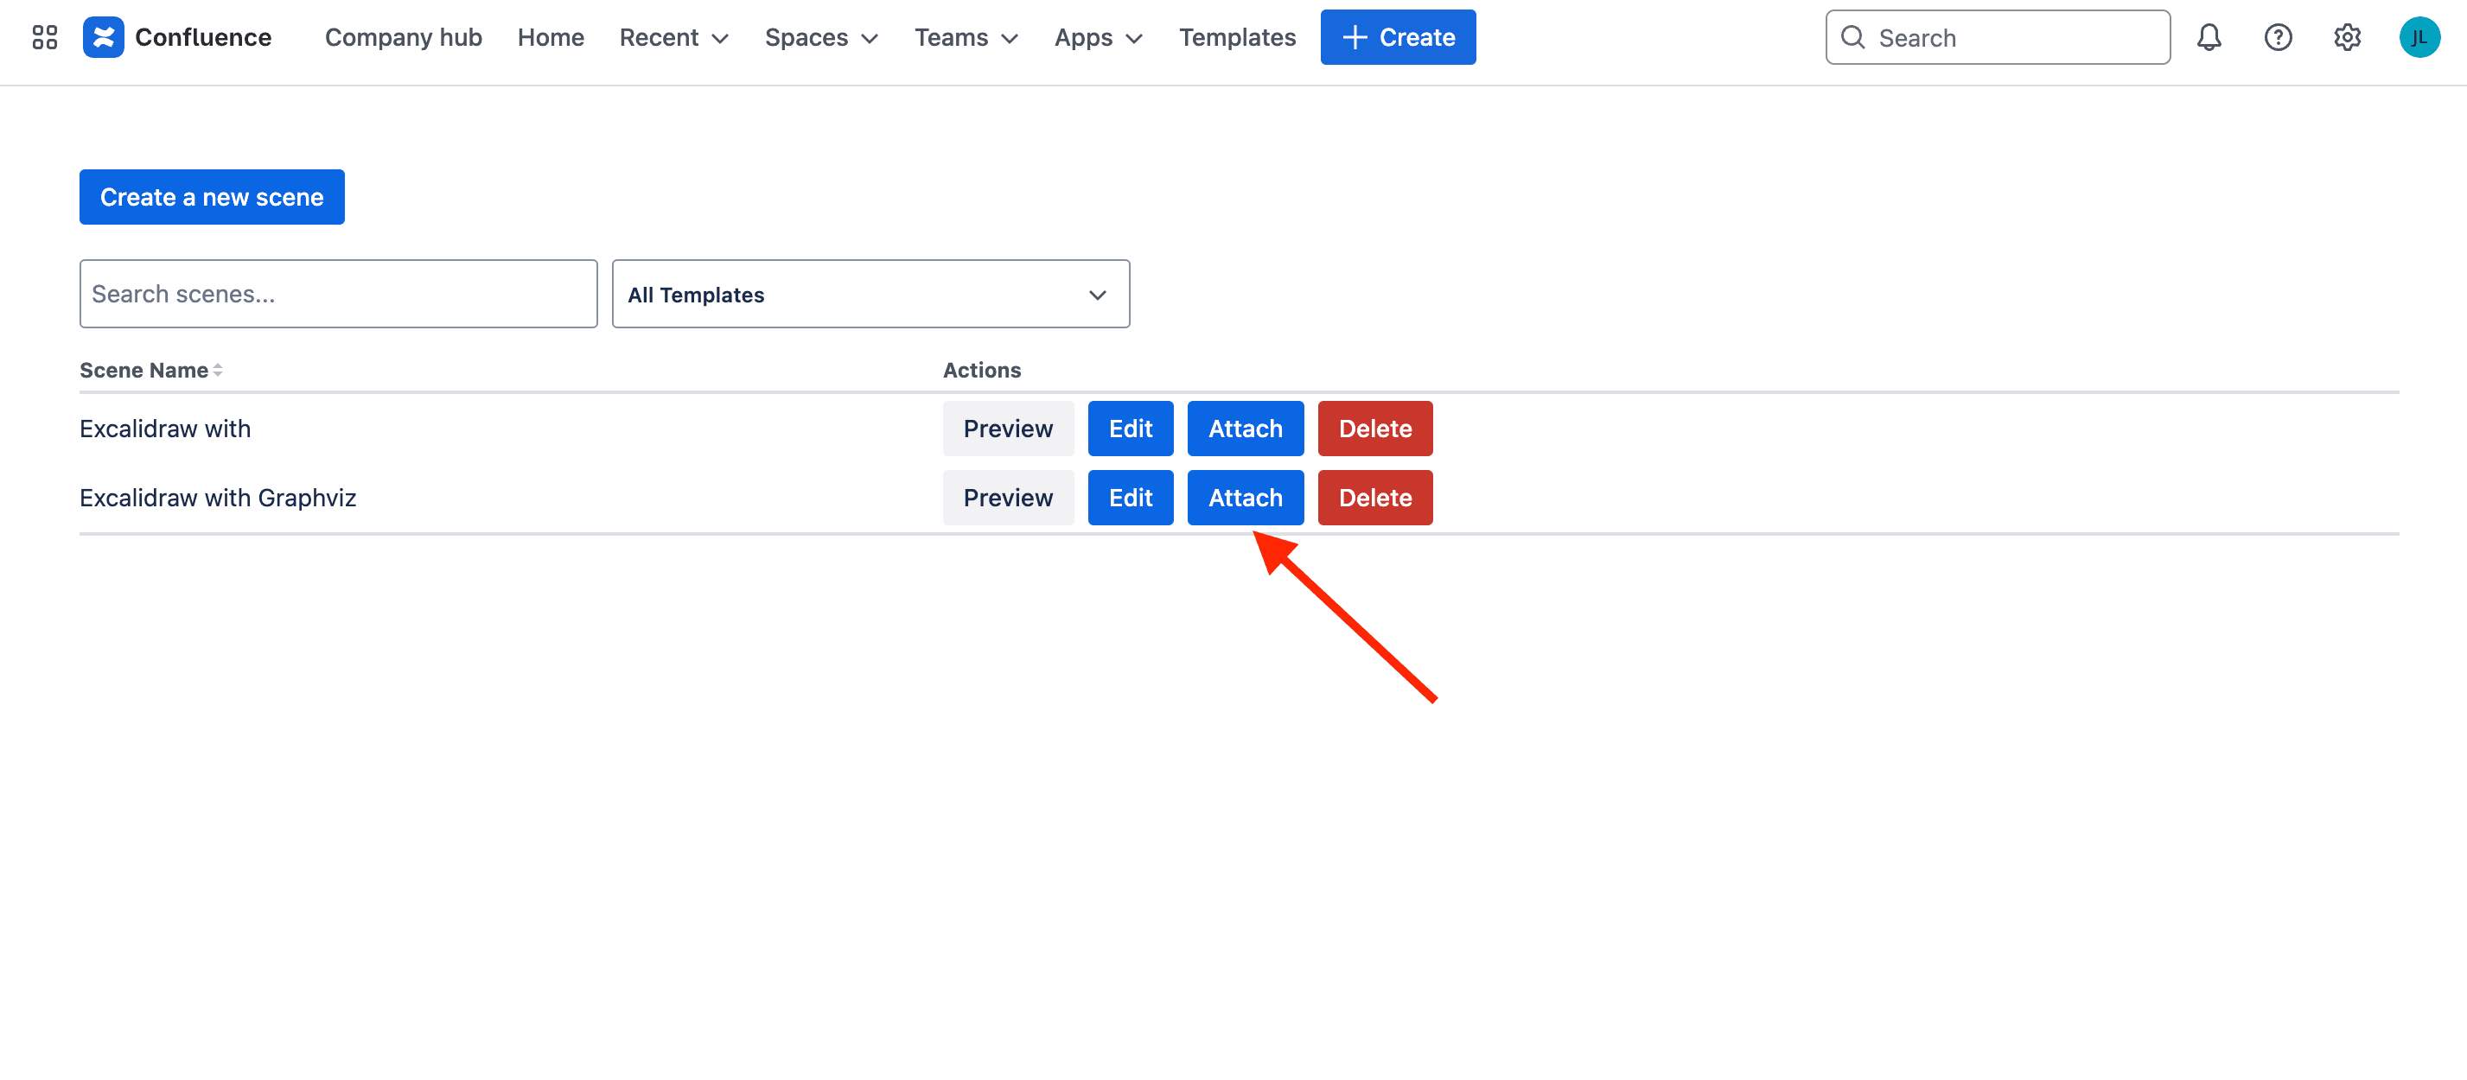This screenshot has width=2467, height=1080.
Task: Select the Excalidraw with Graphviz name
Action: point(217,498)
